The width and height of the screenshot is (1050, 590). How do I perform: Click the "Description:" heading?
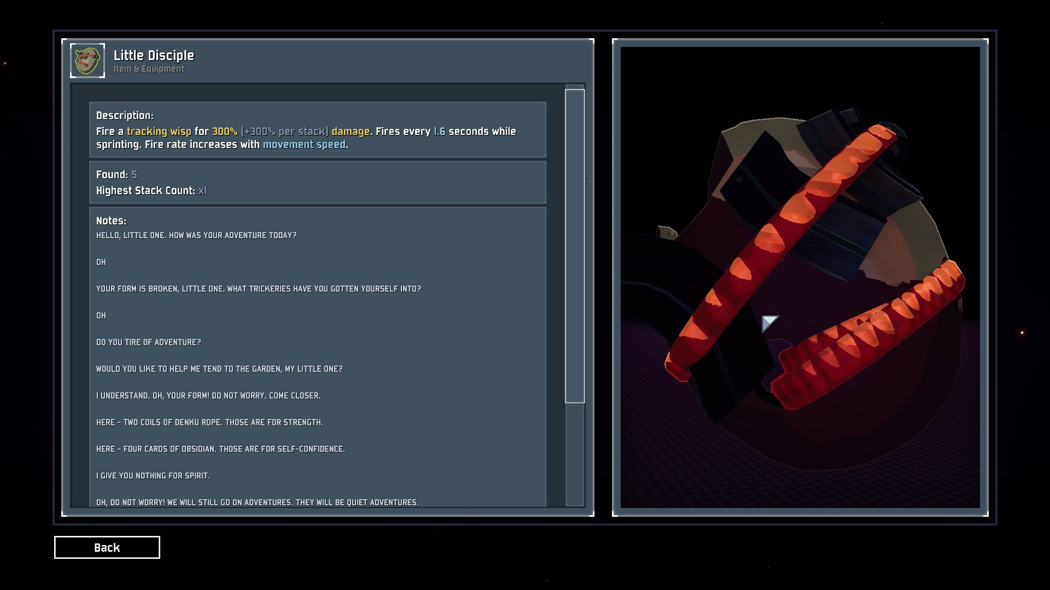click(x=125, y=116)
